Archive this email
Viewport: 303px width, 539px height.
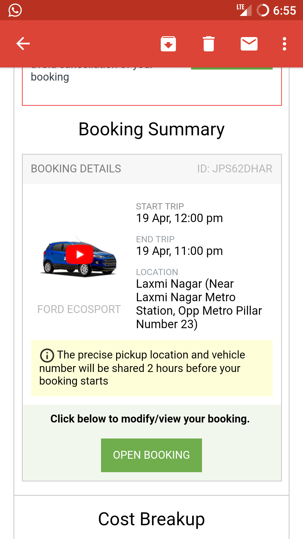coord(168,44)
